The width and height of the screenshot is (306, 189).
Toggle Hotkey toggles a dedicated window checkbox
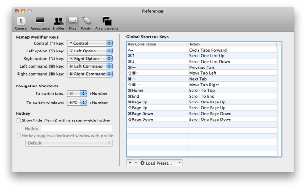[x=18, y=136]
